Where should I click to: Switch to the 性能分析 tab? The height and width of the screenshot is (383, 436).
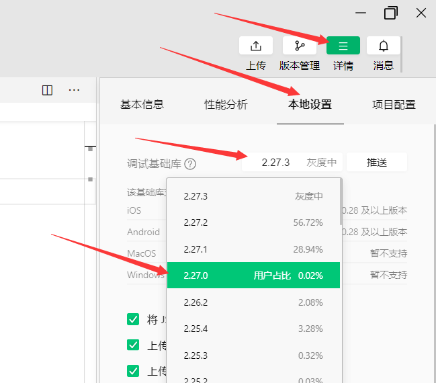[226, 104]
